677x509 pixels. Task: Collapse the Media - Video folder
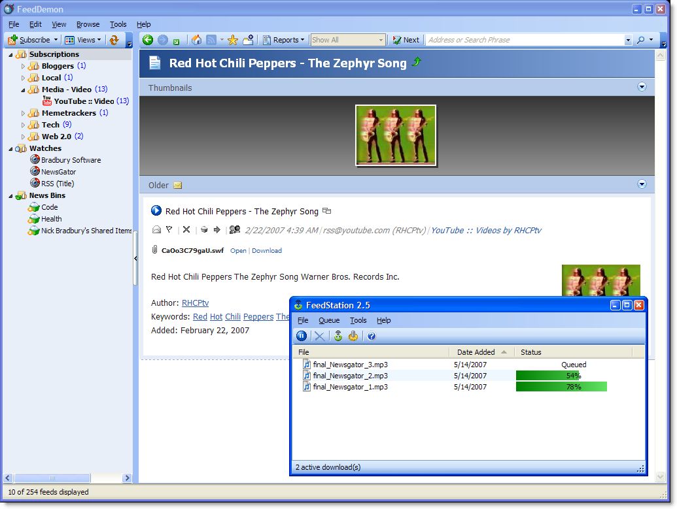[22, 89]
